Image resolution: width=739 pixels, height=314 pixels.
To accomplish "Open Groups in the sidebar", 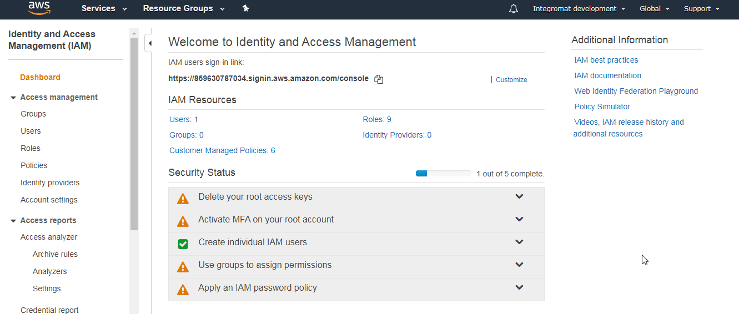I will pos(33,114).
